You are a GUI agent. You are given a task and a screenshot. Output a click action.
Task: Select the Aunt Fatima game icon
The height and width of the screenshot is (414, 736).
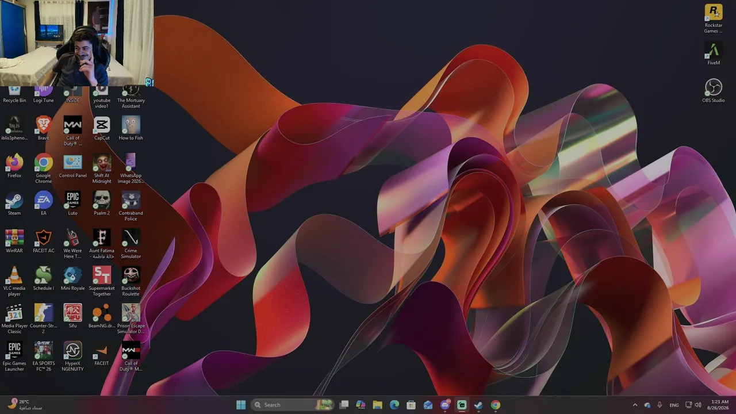(x=102, y=244)
